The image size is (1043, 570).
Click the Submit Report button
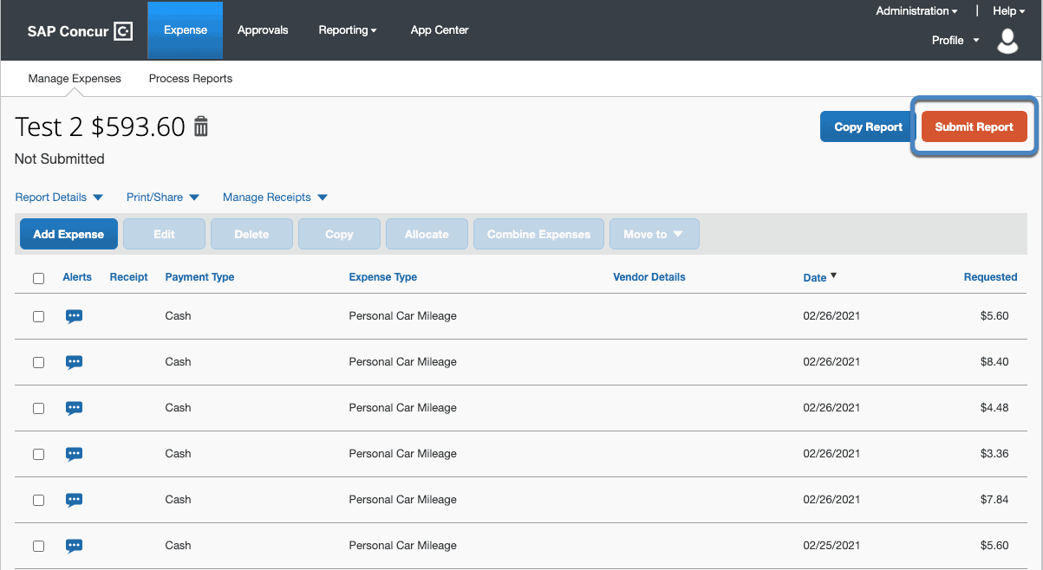974,126
